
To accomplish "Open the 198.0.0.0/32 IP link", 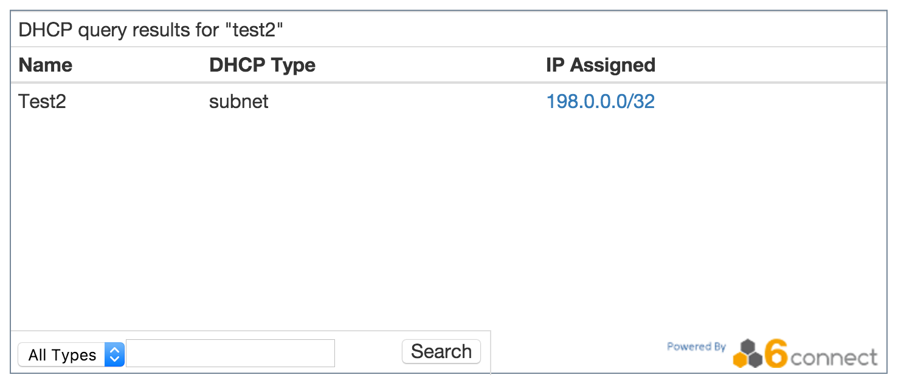I will (600, 101).
